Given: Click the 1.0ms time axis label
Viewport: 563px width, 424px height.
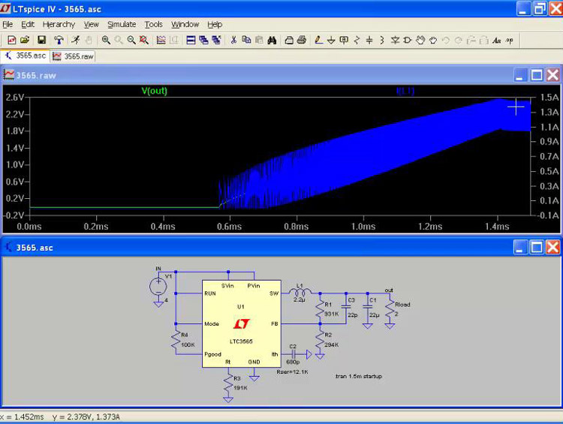Looking at the screenshot, I should (x=363, y=226).
